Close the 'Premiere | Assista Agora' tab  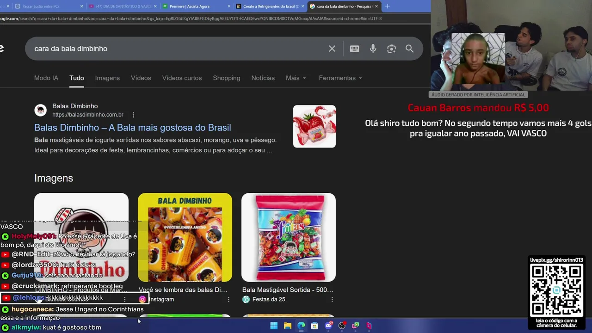coord(229,6)
